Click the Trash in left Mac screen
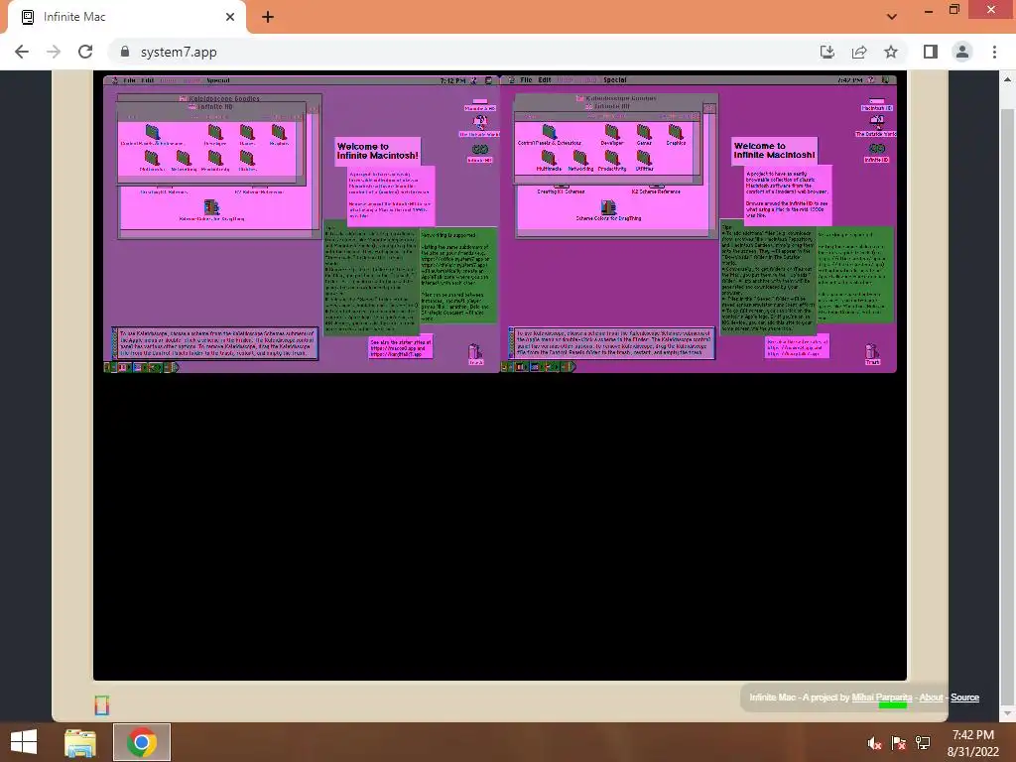This screenshot has width=1016, height=762. pos(475,354)
